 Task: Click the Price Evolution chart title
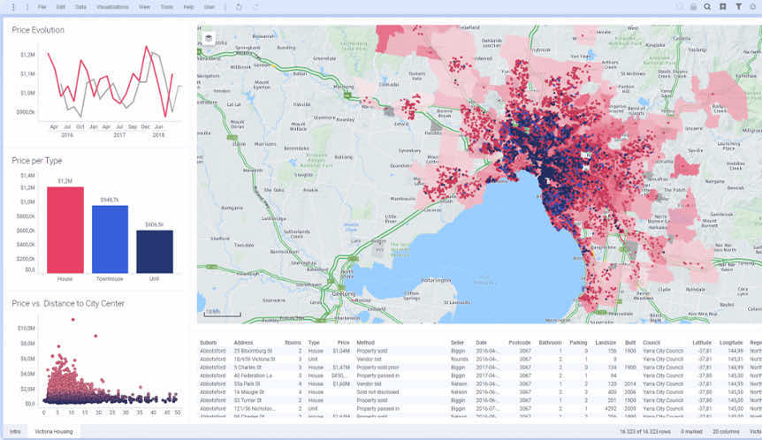pyautogui.click(x=38, y=30)
